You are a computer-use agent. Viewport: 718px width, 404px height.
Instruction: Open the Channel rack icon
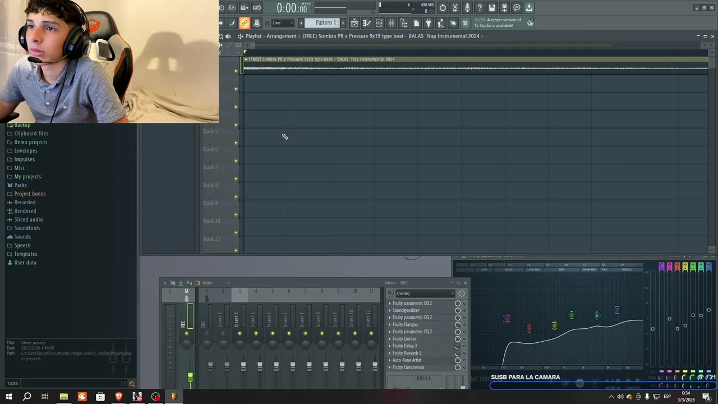(x=379, y=23)
